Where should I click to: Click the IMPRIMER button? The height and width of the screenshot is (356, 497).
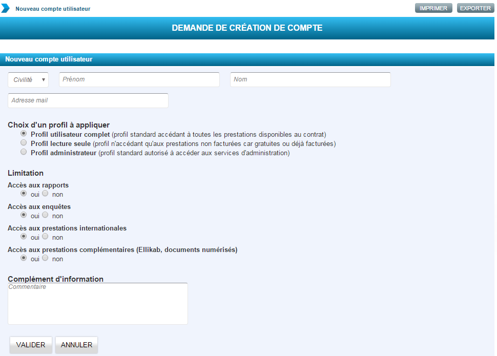click(x=433, y=8)
